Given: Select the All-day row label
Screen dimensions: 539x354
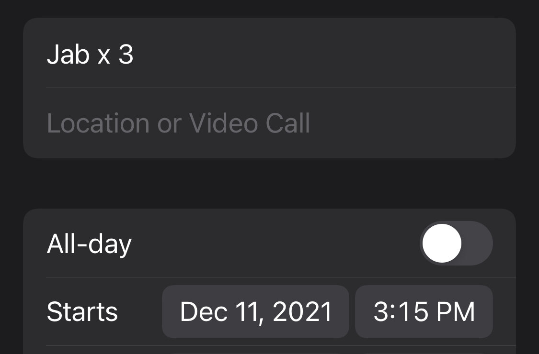Looking at the screenshot, I should tap(89, 244).
